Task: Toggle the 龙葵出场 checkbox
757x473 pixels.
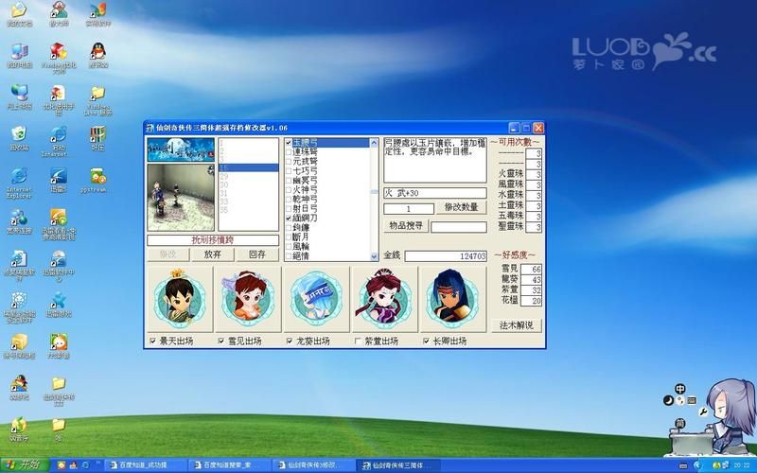Action: [x=290, y=341]
